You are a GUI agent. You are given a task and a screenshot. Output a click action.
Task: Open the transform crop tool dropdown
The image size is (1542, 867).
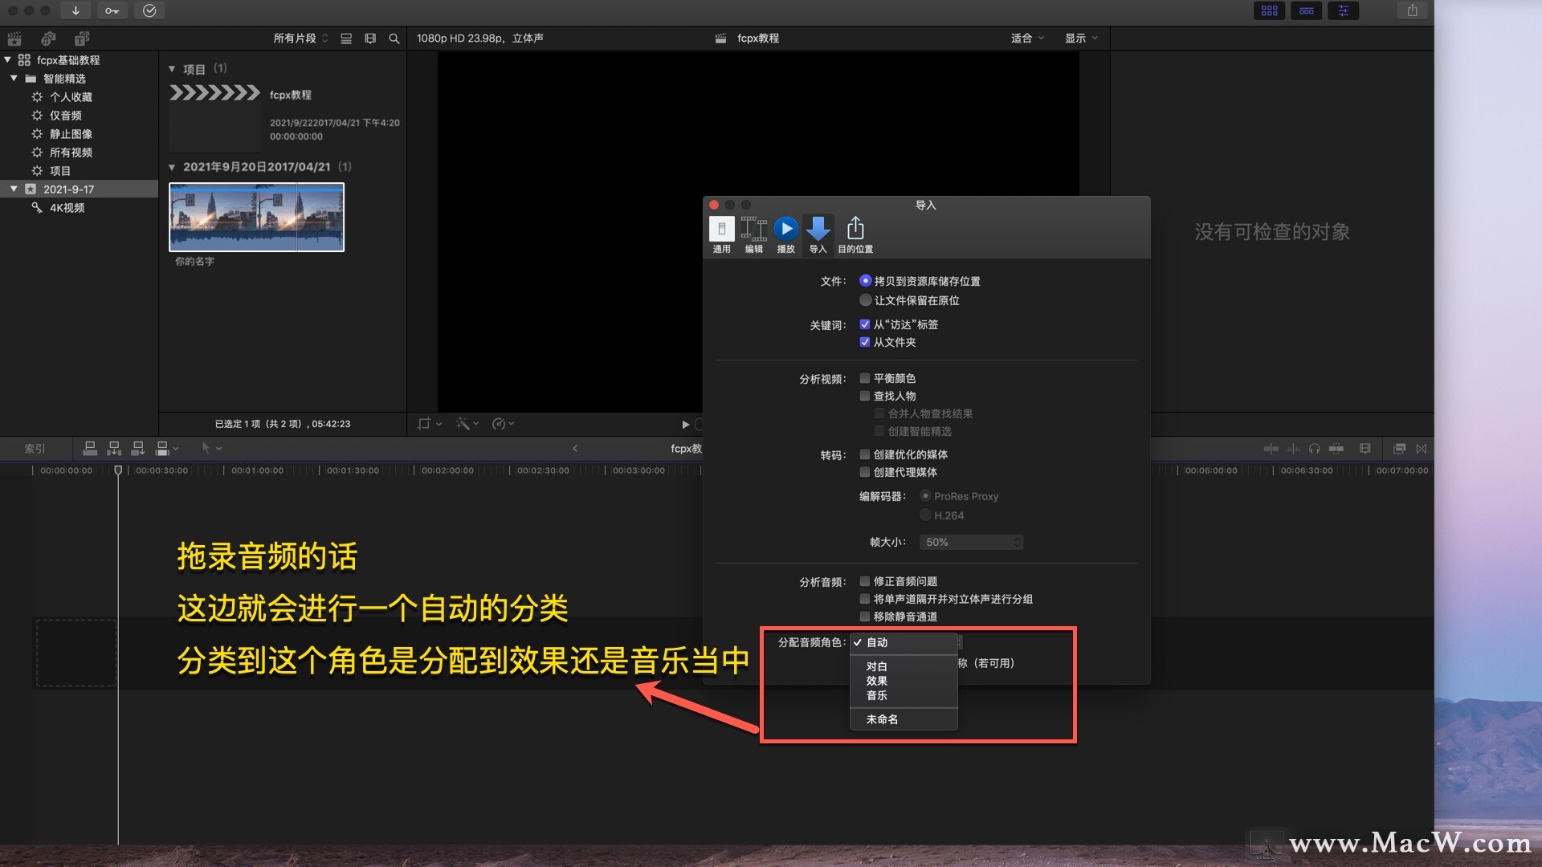coord(430,424)
